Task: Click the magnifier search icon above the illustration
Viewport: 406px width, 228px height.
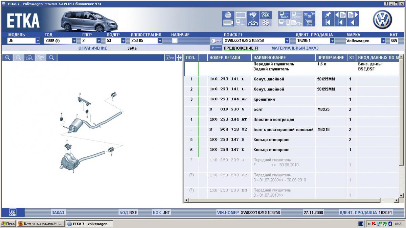Action: [x=51, y=58]
